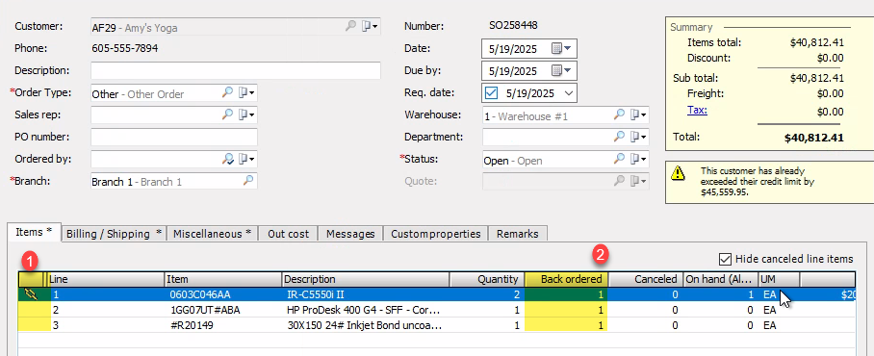
Task: Search Warehouse with magnifier icon
Action: click(x=619, y=114)
